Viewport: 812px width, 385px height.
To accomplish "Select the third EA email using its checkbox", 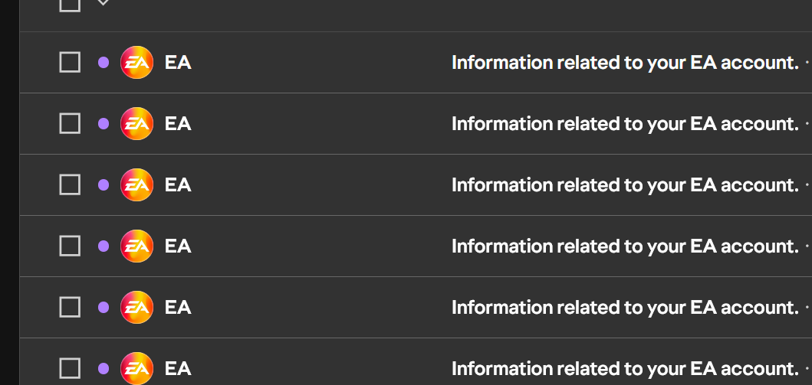I will (70, 185).
